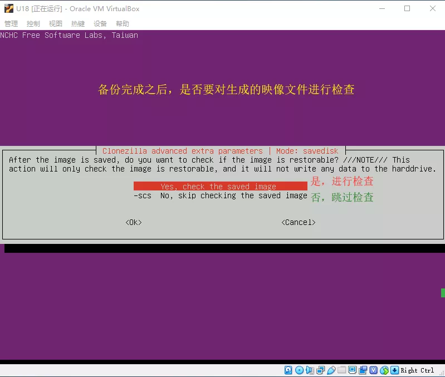Viewport: 445px width, 377px height.
Task: Maximize the VirtualBox window
Action: tap(407, 8)
